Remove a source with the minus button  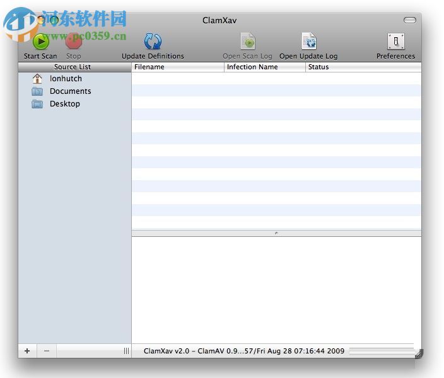point(47,351)
